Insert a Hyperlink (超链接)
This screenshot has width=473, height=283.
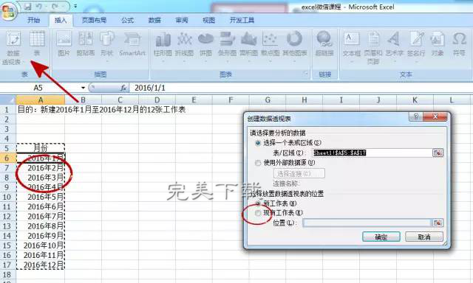pos(324,44)
